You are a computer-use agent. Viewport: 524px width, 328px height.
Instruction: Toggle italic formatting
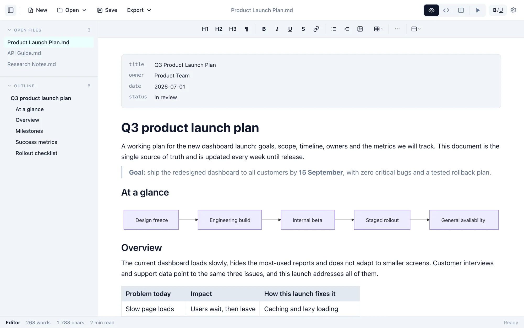click(277, 29)
